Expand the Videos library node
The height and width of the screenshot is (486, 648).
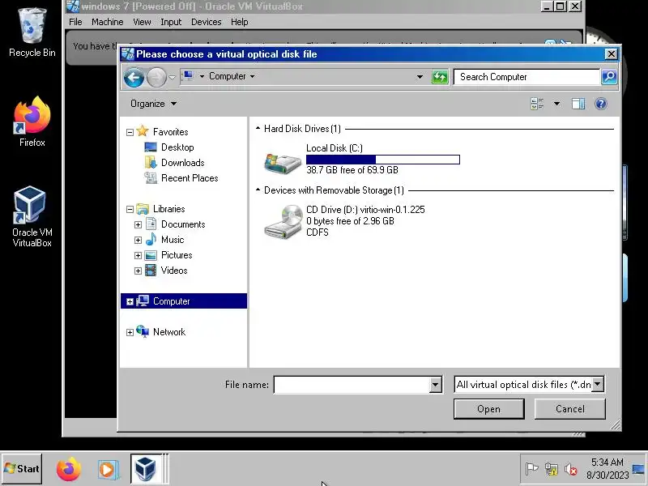(138, 271)
